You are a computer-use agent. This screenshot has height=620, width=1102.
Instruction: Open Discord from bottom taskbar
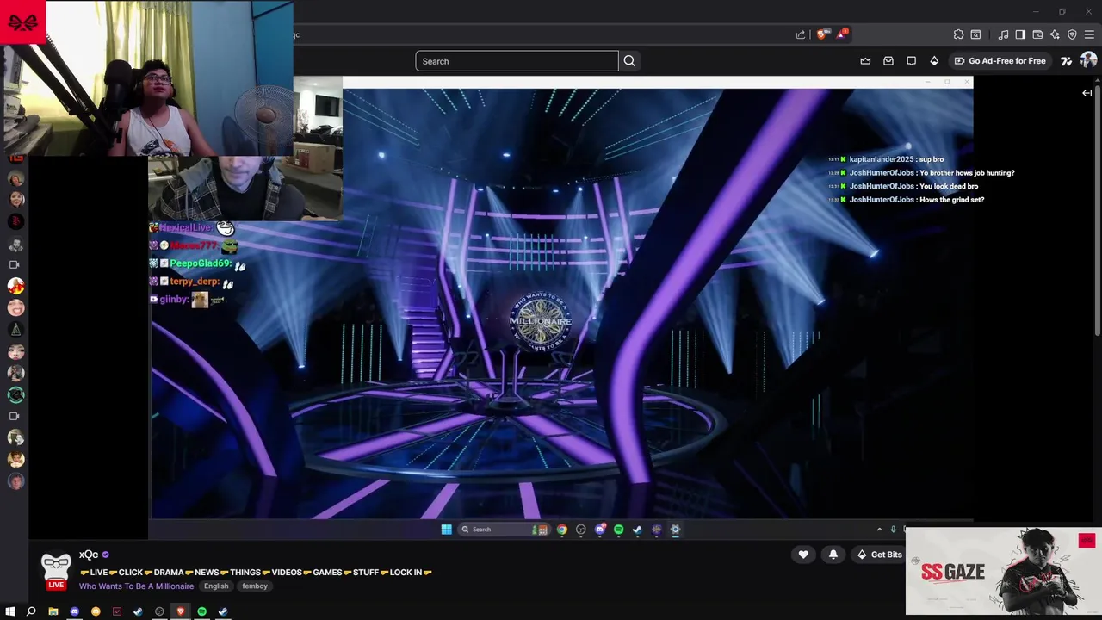(75, 611)
